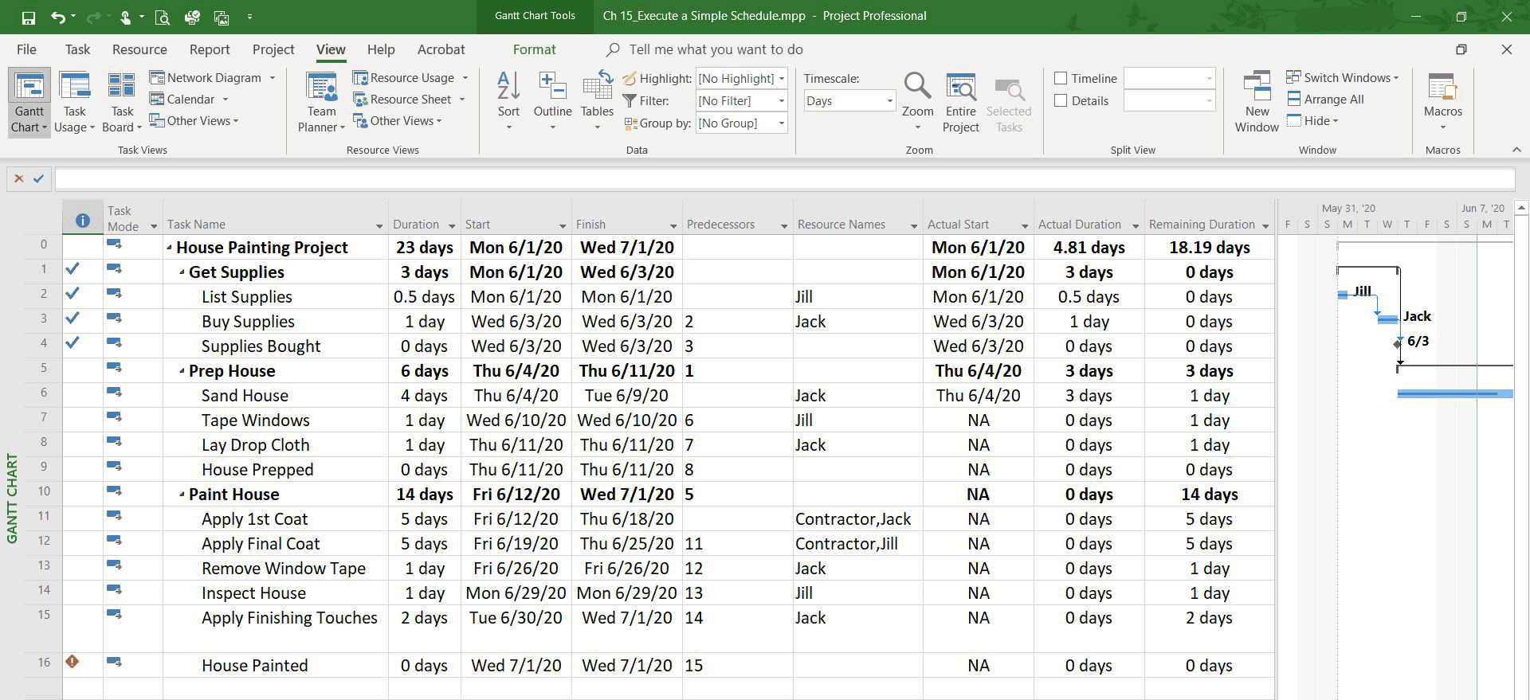This screenshot has height=700, width=1530.
Task: Open a New Window
Action: click(1257, 103)
